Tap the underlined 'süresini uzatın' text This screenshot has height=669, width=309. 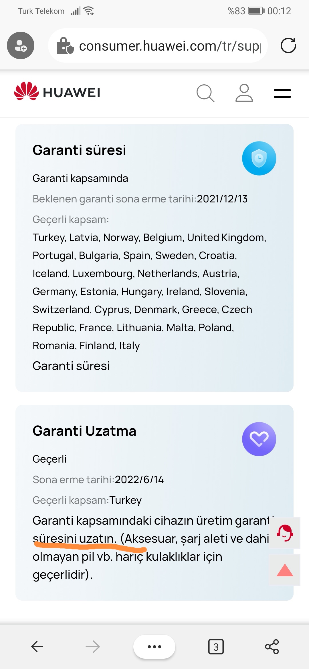(74, 539)
